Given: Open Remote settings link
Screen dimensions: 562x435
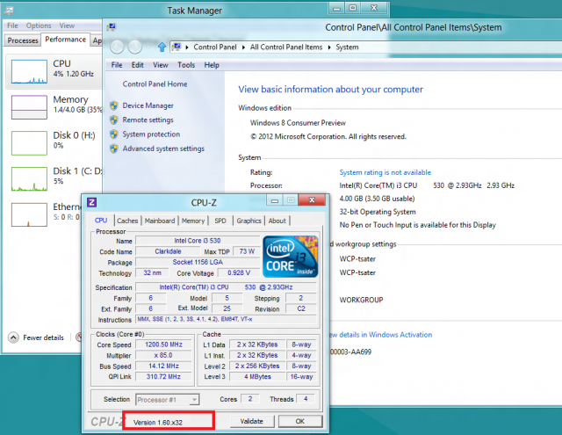Looking at the screenshot, I should tap(148, 120).
